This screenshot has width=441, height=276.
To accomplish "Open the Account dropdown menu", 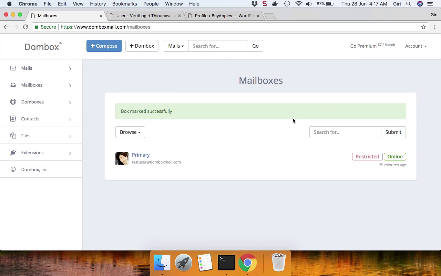I will [x=416, y=46].
